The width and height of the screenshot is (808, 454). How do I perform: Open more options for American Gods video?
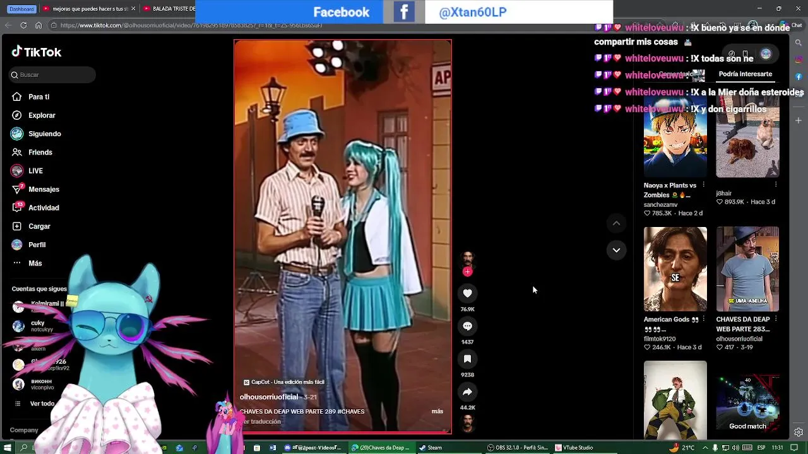[x=703, y=319]
